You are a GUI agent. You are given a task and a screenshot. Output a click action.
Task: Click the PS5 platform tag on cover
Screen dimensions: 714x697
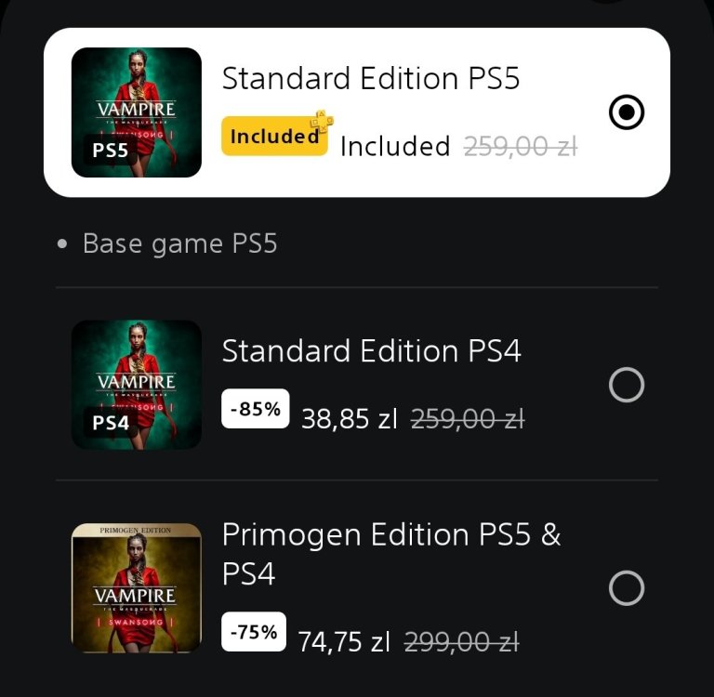(110, 150)
